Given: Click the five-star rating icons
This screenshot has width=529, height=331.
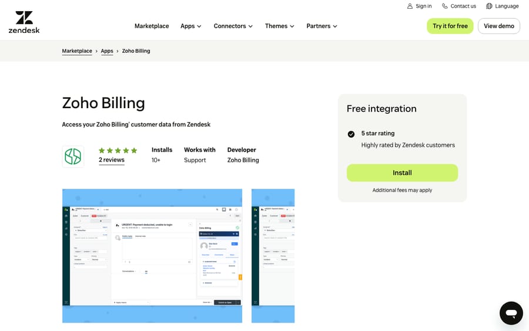Looking at the screenshot, I should 118,151.
